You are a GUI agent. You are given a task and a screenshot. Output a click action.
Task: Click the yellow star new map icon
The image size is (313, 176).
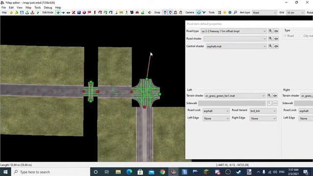point(11,13)
